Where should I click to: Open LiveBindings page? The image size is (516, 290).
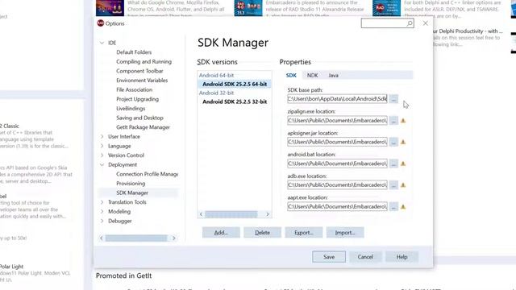click(131, 109)
